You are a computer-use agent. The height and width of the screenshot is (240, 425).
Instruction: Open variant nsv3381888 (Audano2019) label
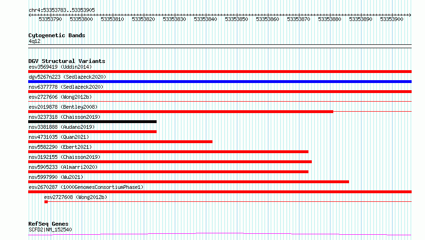point(62,127)
